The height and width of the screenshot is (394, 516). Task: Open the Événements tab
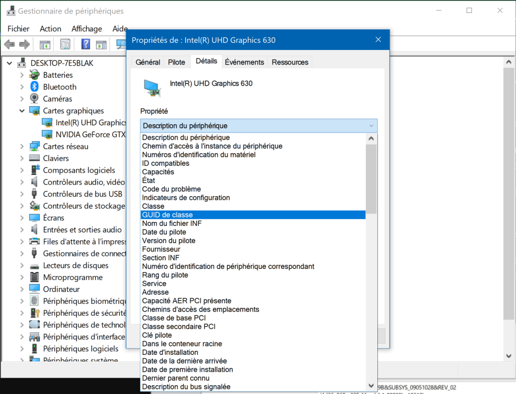(x=244, y=62)
